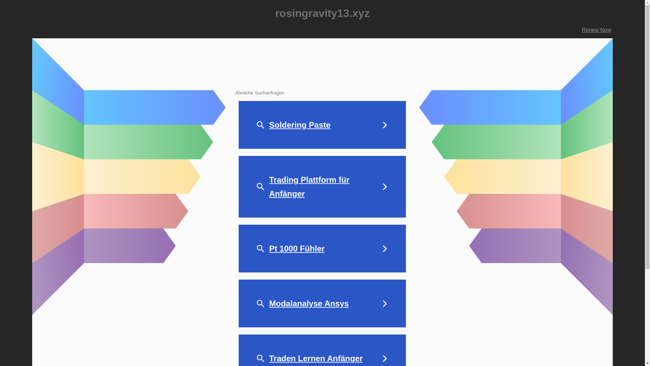This screenshot has width=650, height=366.
Task: Click the Ähnliche Suchanfragen label
Action: (260, 93)
